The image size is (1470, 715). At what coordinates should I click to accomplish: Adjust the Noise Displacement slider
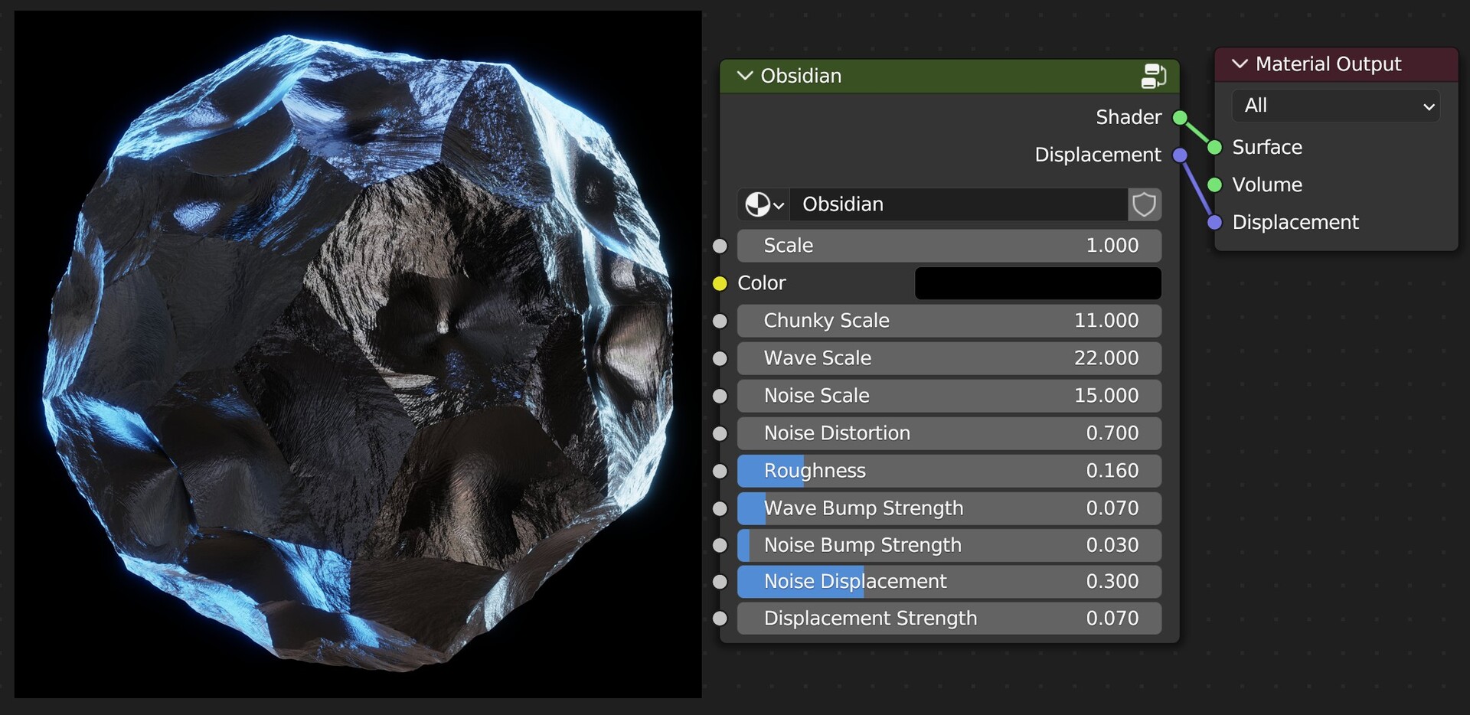[949, 582]
